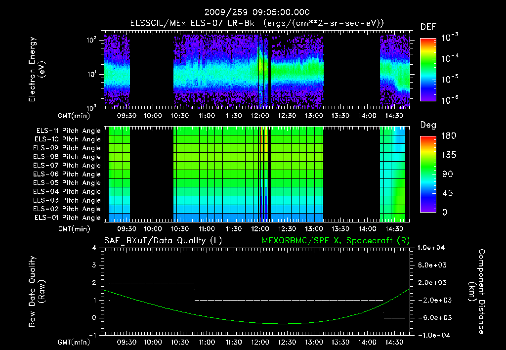Click the SAF_BXuT/Data Quality (L) title
This screenshot has width=506, height=350.
163,241
